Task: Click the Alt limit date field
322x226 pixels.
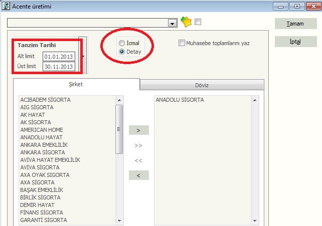Action: [x=59, y=56]
